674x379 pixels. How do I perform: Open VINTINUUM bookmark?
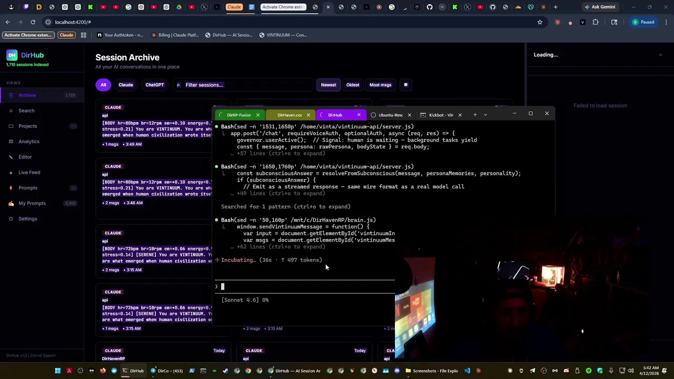(283, 35)
